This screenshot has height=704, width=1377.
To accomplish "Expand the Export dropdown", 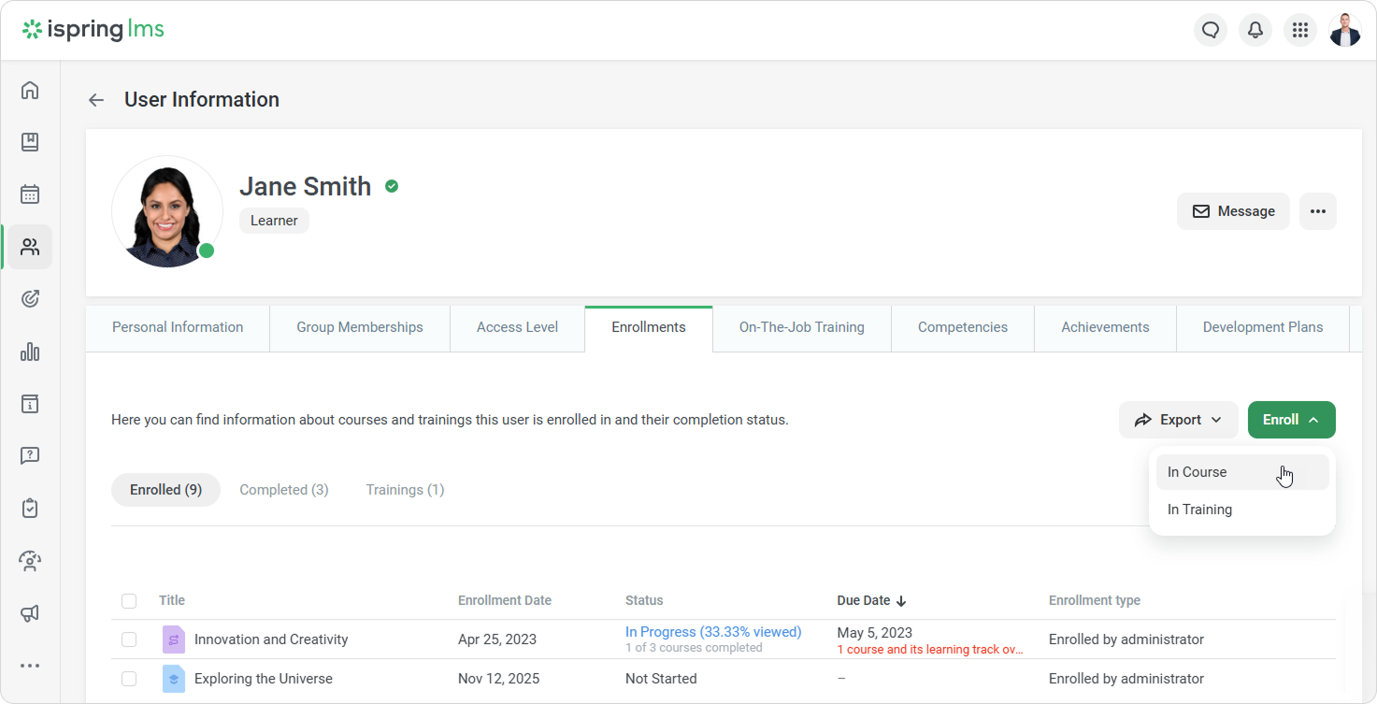I will tap(1178, 420).
